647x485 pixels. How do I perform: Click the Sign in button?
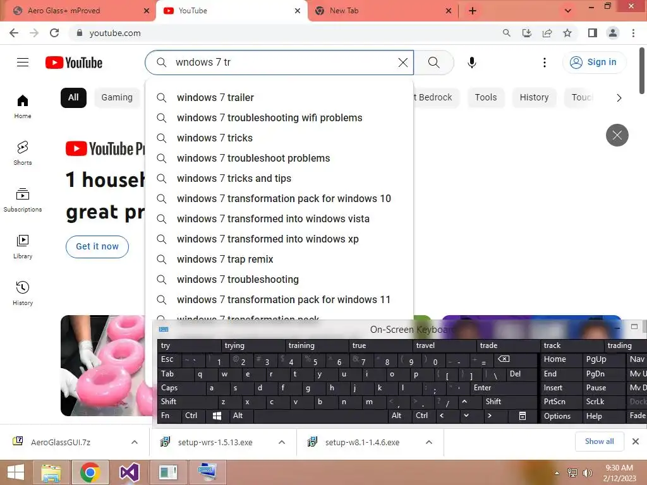[x=593, y=63]
